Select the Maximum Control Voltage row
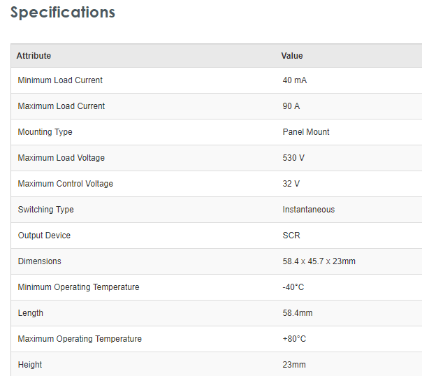Screen dimensions: 422x376 coord(65,184)
